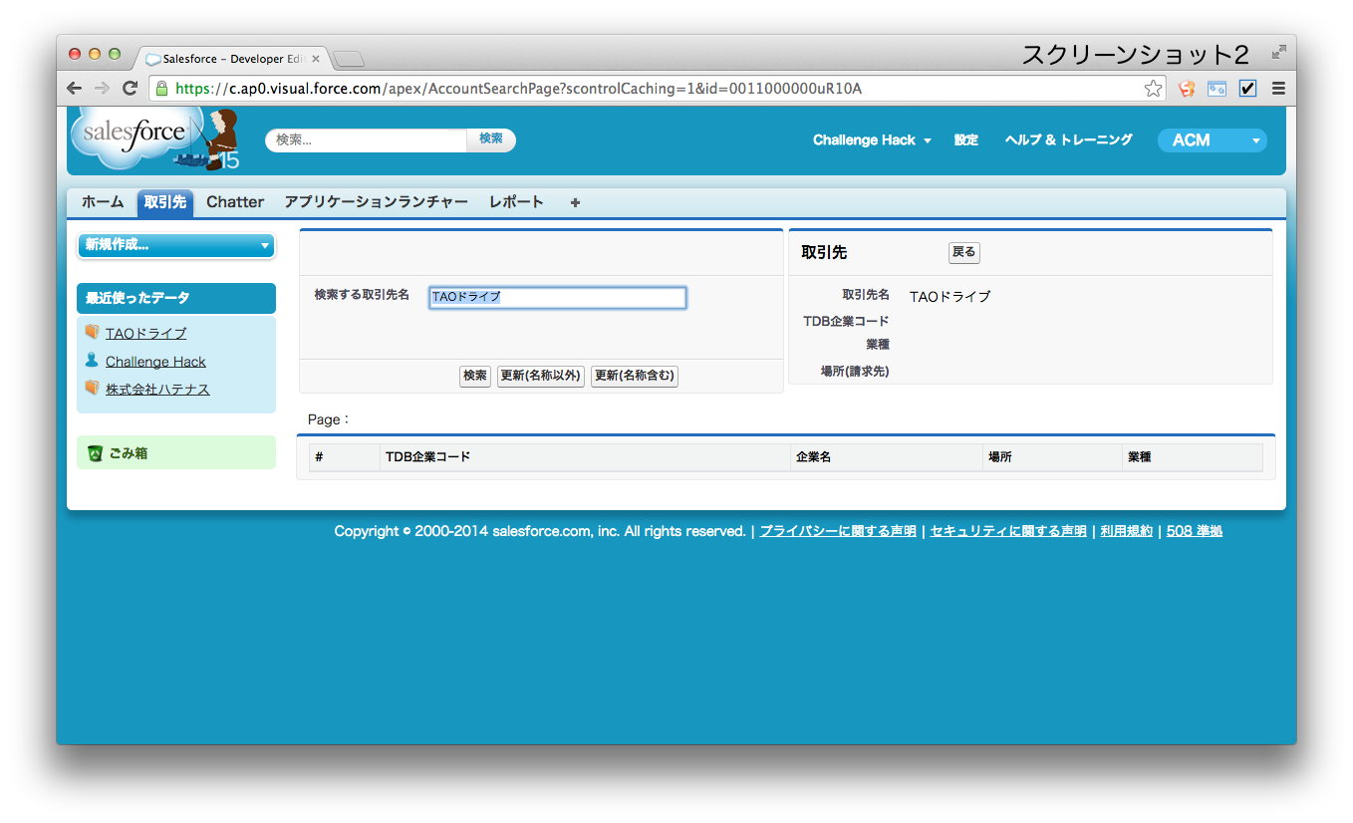Toggle fullscreen with window expand icon
This screenshot has width=1353, height=823.
tap(1279, 53)
